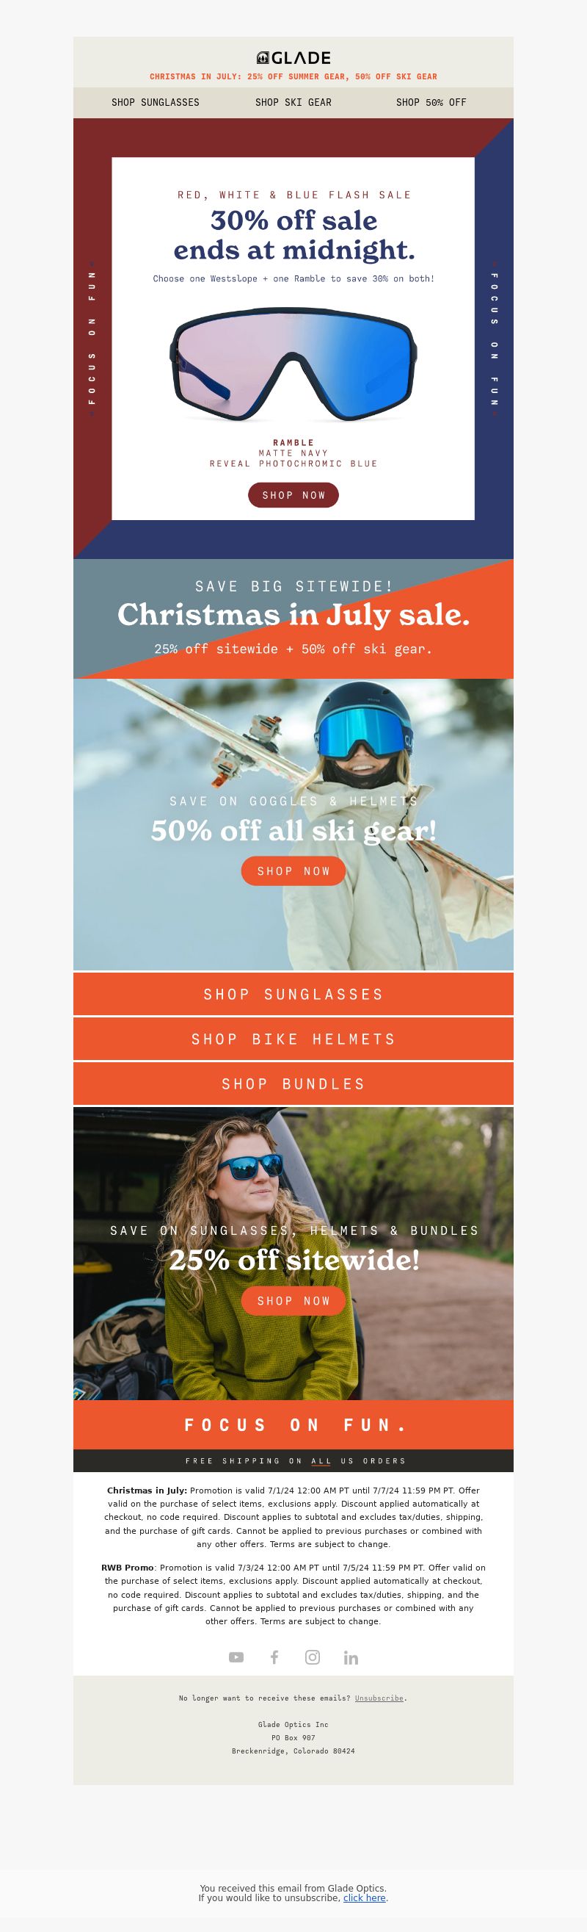Click the Unsubscribe link
The width and height of the screenshot is (587, 1932).
click(x=379, y=1698)
